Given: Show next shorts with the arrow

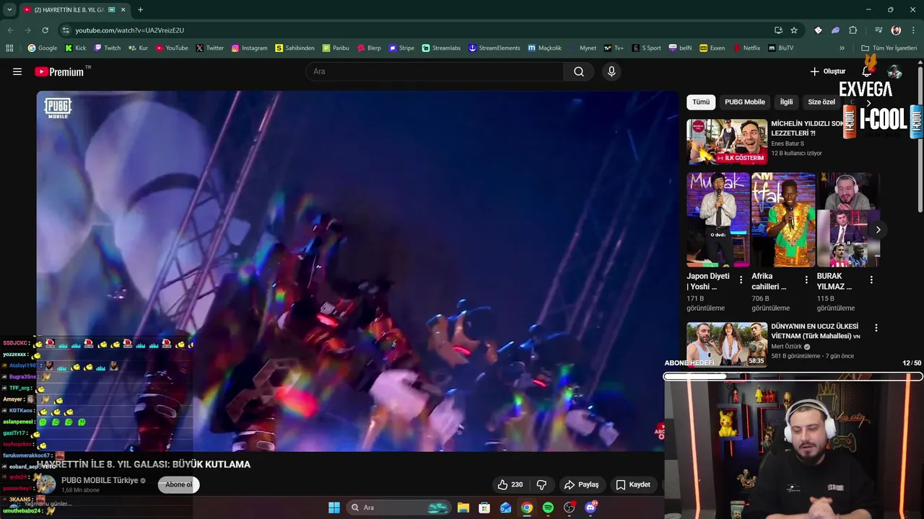Looking at the screenshot, I should tap(878, 230).
